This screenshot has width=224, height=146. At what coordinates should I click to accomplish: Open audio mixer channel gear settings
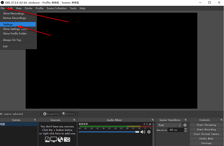tap(149, 132)
